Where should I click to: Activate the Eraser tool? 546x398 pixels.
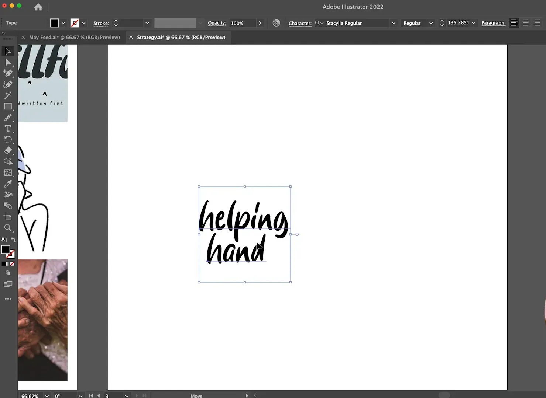pyautogui.click(x=8, y=150)
